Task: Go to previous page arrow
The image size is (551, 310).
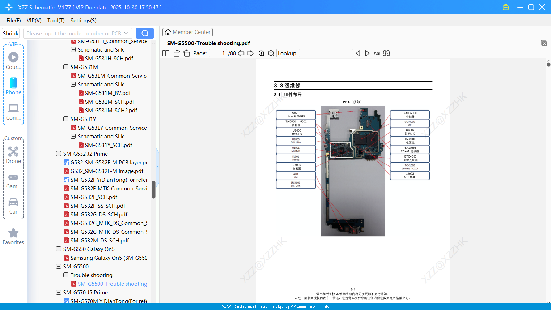Action: click(x=241, y=53)
